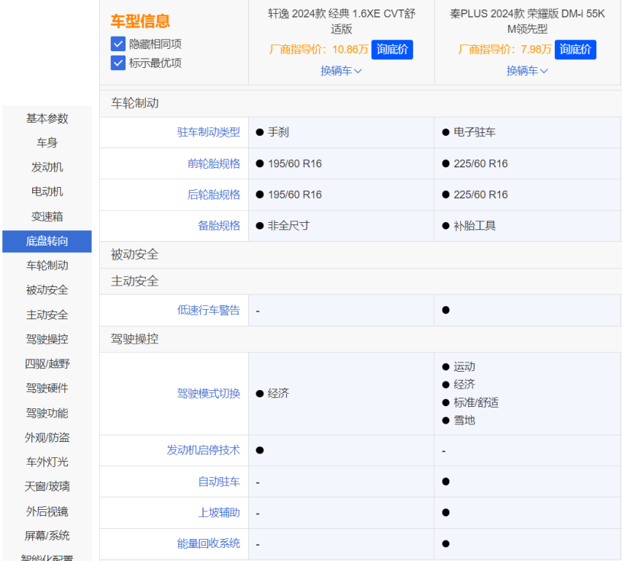
Task: Click 195/60 R16 in 前轮胎规格 row
Action: (295, 164)
